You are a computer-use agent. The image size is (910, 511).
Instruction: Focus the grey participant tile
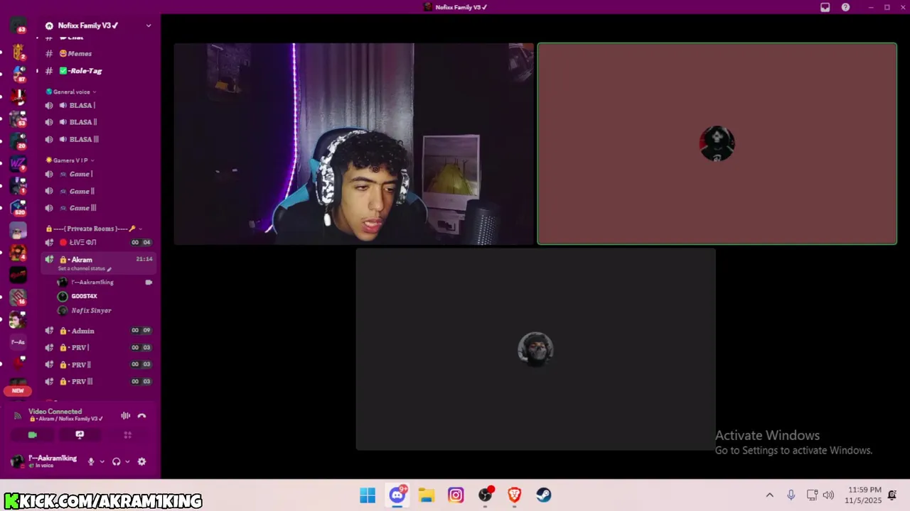[x=535, y=349]
